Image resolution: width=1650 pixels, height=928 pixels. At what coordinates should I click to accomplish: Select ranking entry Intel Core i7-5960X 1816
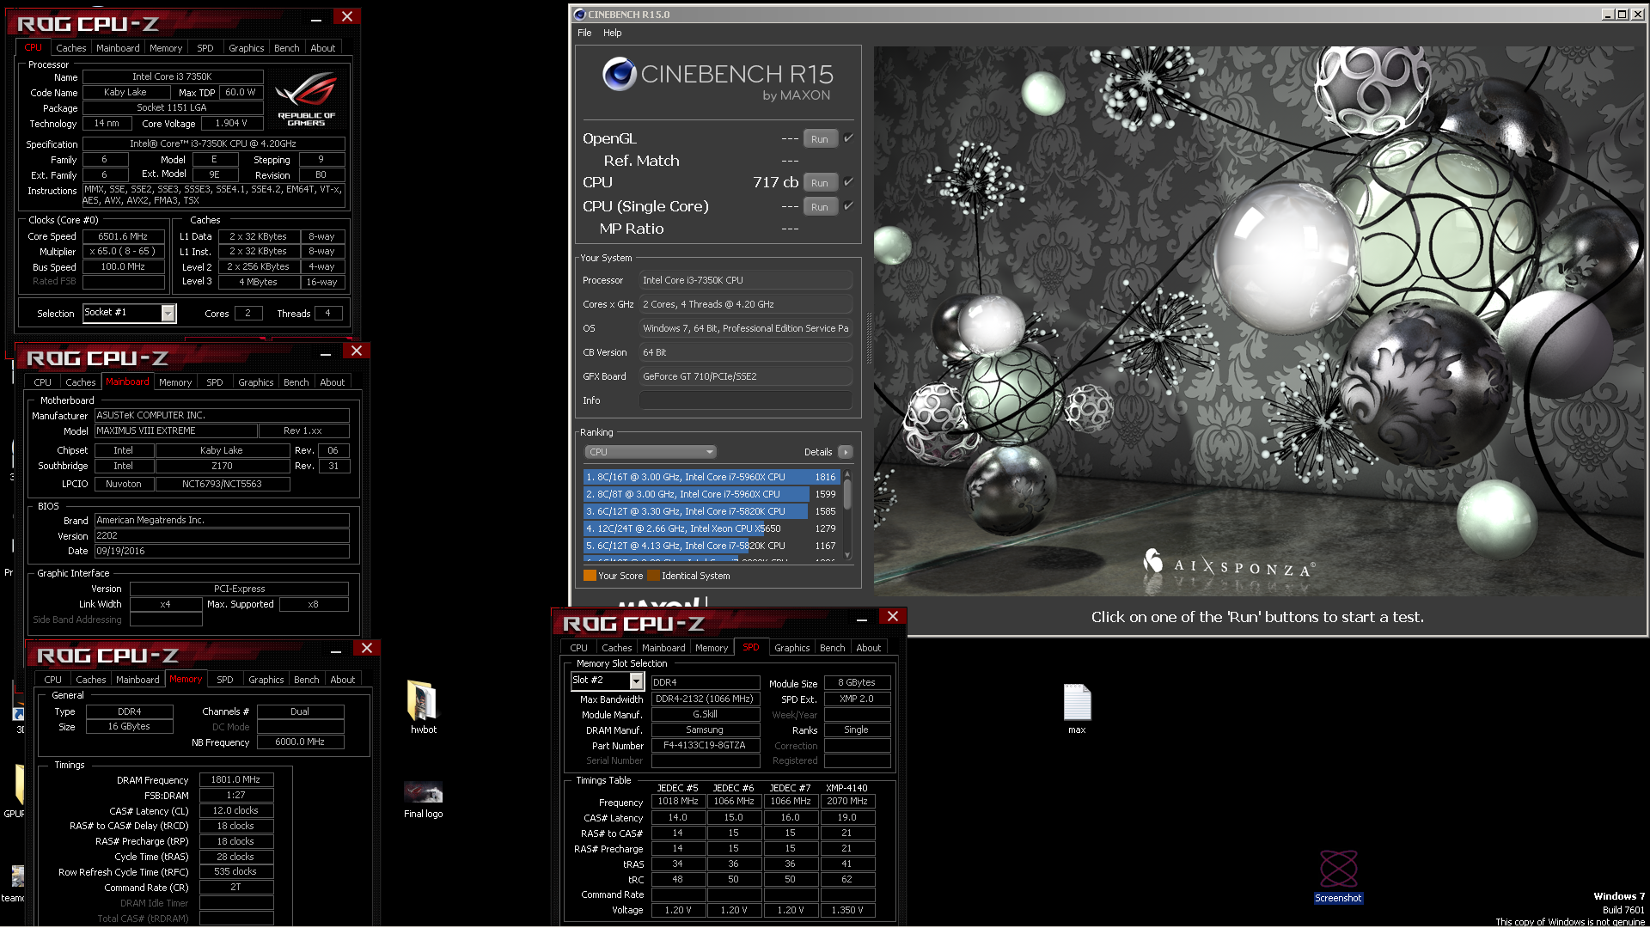pyautogui.click(x=712, y=477)
